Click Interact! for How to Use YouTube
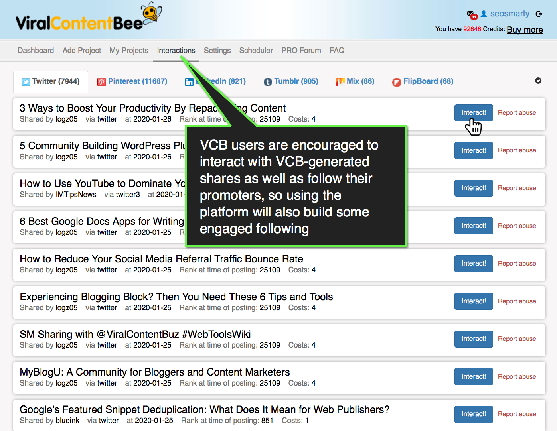This screenshot has height=431, width=557. (474, 188)
